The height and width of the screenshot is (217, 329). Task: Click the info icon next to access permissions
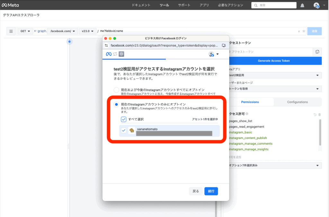coord(247,114)
